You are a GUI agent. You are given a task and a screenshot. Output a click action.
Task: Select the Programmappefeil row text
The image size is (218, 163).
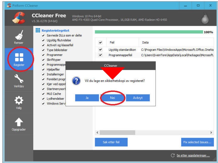click(x=120, y=55)
